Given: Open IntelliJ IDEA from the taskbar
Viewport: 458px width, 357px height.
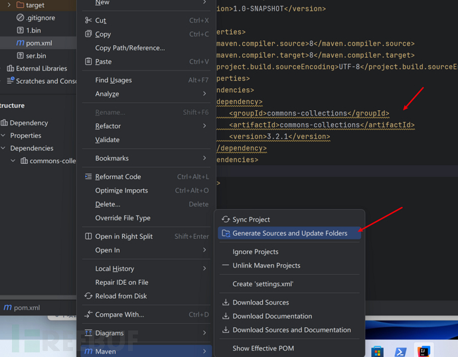Looking at the screenshot, I should [423, 351].
